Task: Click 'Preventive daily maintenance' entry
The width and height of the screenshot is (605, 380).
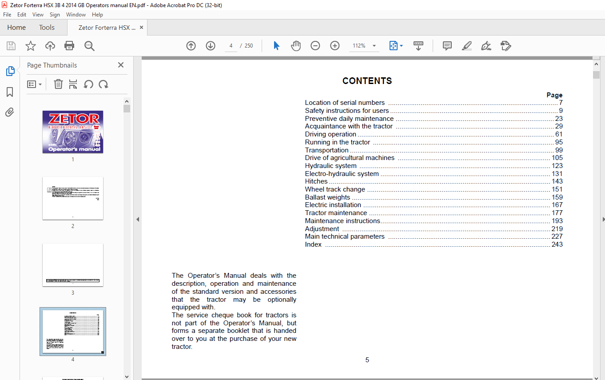Action: [434, 119]
